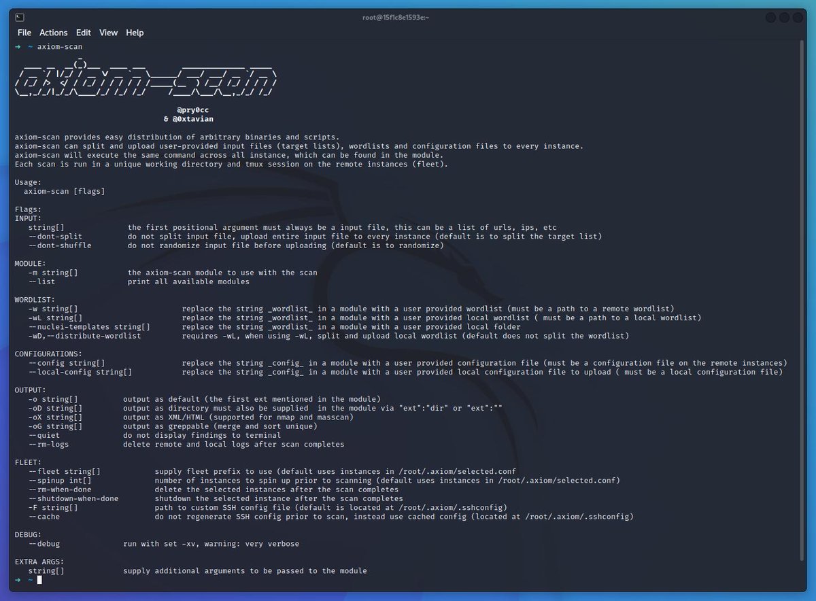Click the axiom-scan [flags] usage line
Image resolution: width=816 pixels, height=601 pixels.
[64, 192]
